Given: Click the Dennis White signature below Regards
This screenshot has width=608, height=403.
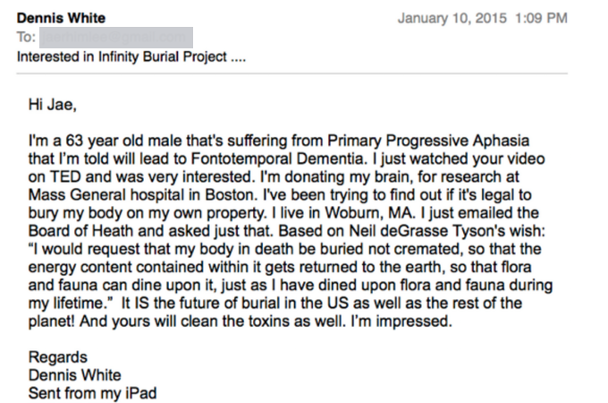Looking at the screenshot, I should click(x=74, y=375).
